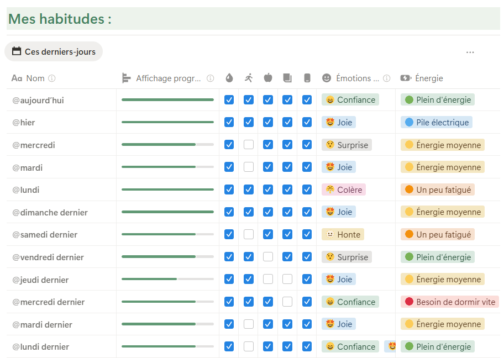Click the running person column header icon
504x358 pixels.
(249, 78)
